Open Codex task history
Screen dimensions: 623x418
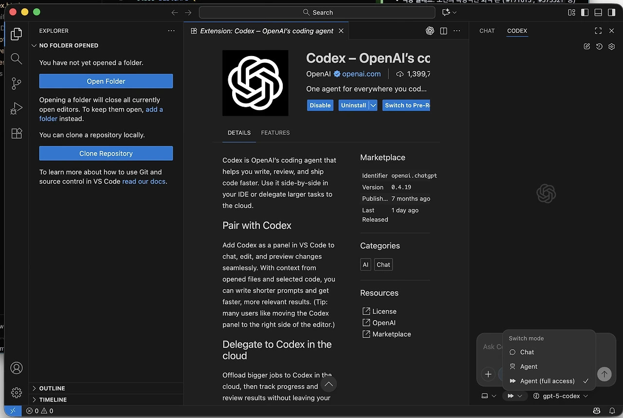coord(599,46)
